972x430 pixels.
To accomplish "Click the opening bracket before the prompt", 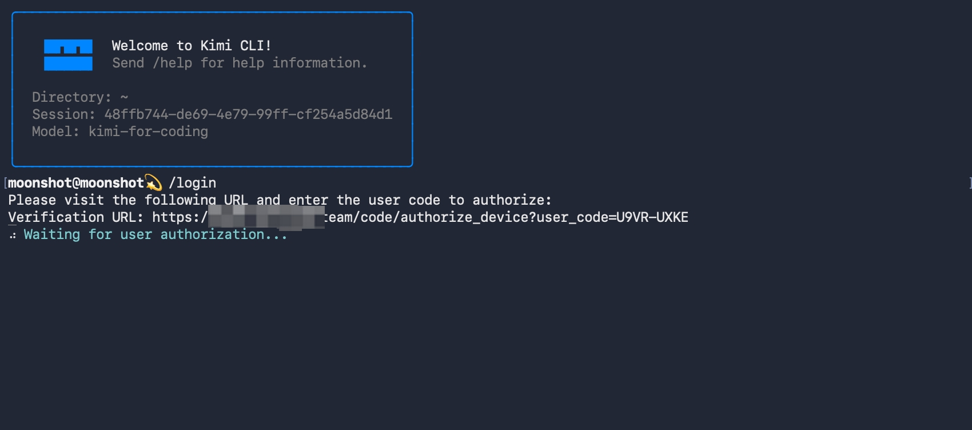I will tap(5, 183).
